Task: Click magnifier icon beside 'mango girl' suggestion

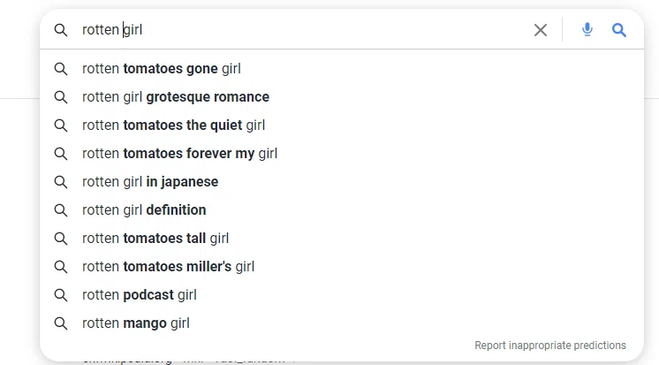Action: coord(61,323)
